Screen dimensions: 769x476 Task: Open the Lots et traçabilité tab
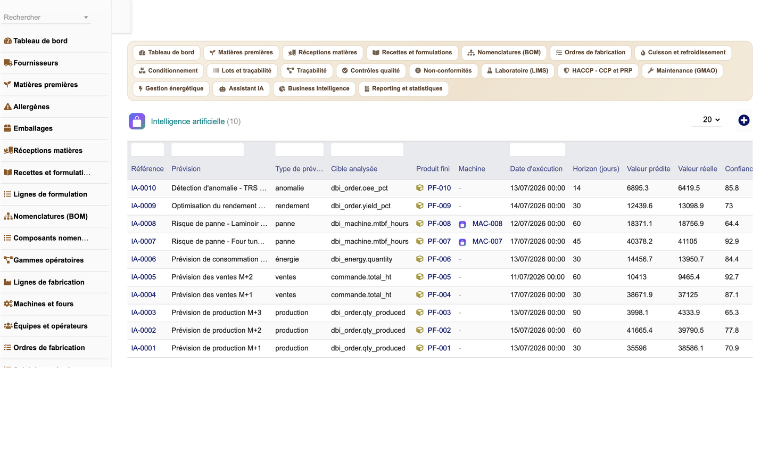click(x=242, y=70)
